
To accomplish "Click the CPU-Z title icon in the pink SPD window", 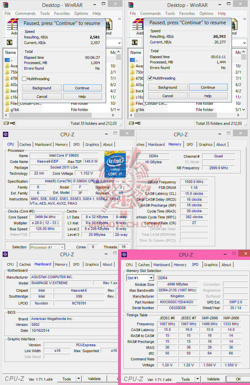I will (124, 255).
